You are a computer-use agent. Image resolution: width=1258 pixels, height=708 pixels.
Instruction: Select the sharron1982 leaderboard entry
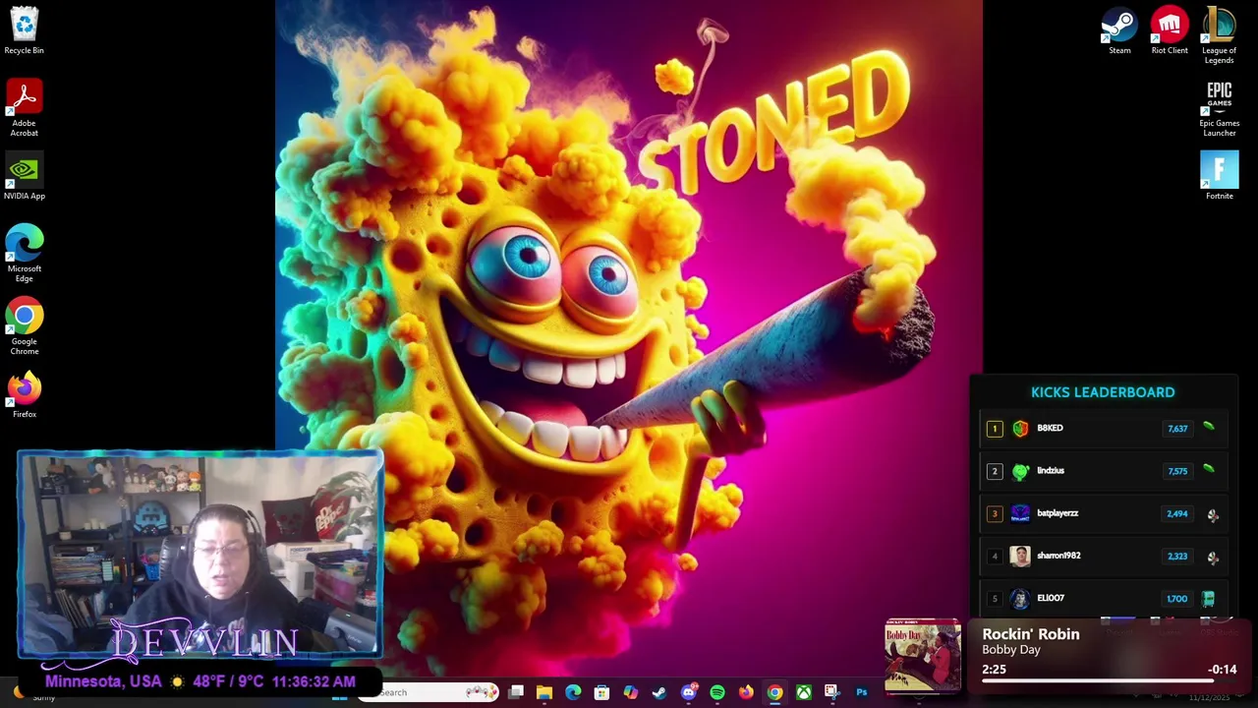tap(1104, 556)
